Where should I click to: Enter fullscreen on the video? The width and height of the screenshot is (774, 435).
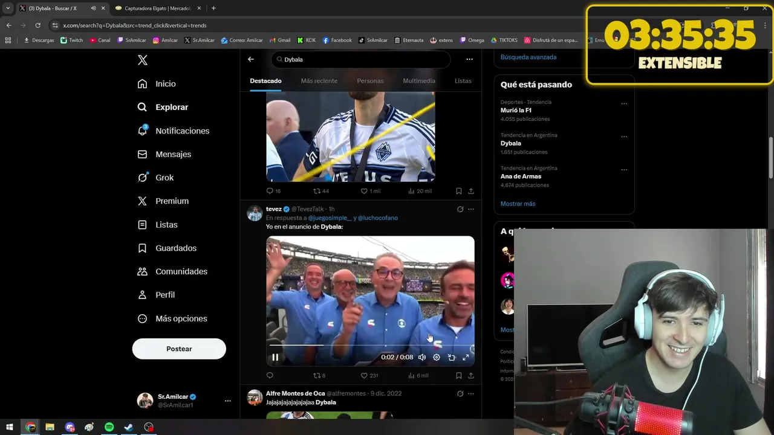466,357
